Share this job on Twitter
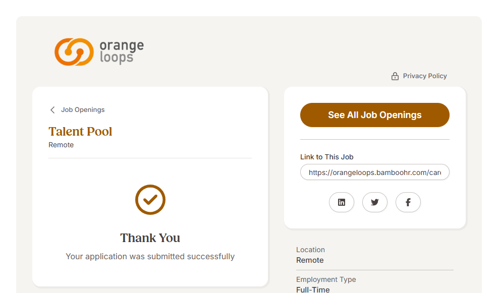This screenshot has width=498, height=293. click(375, 202)
